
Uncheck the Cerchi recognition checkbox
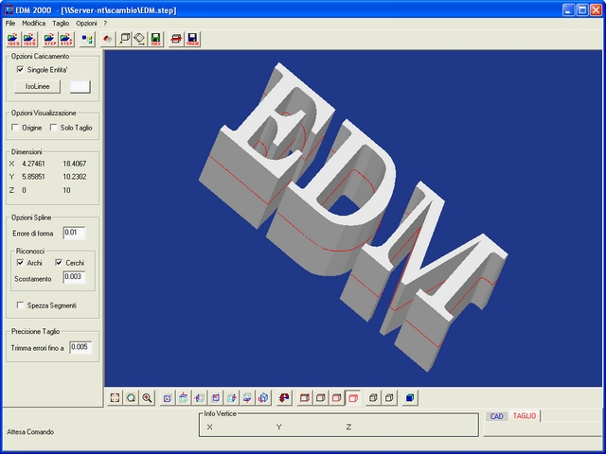(x=59, y=263)
